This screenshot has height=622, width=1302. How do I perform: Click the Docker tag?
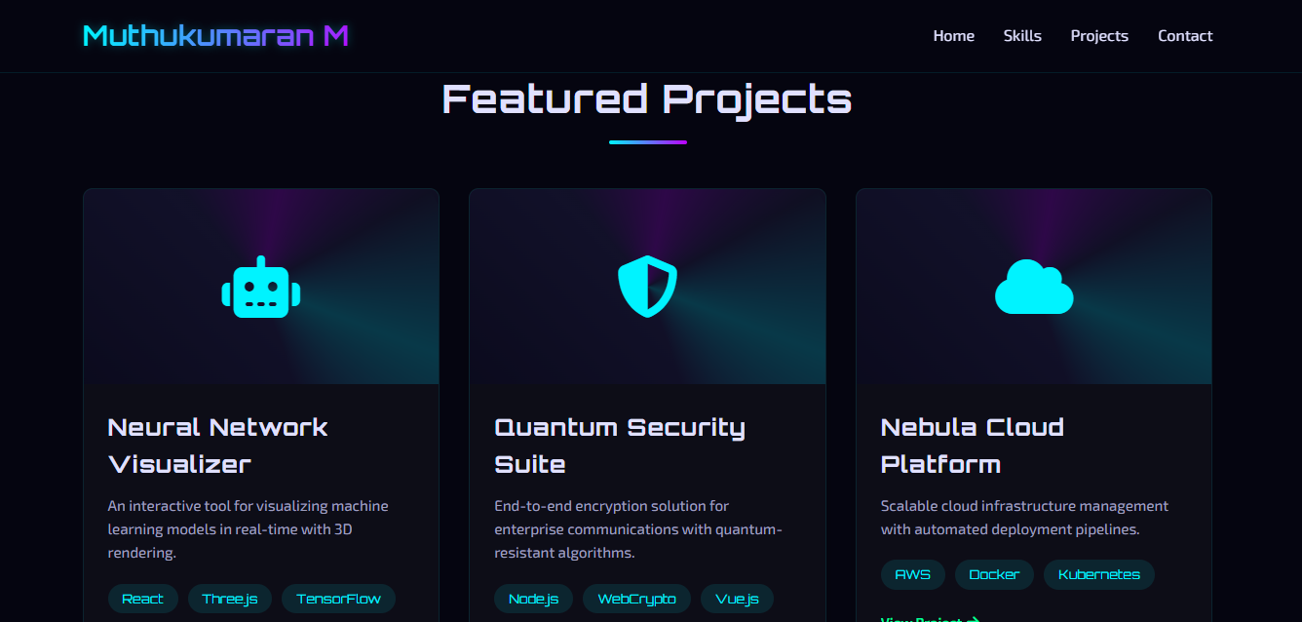(994, 574)
